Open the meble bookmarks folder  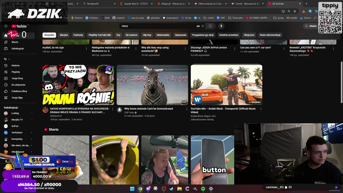point(208,18)
